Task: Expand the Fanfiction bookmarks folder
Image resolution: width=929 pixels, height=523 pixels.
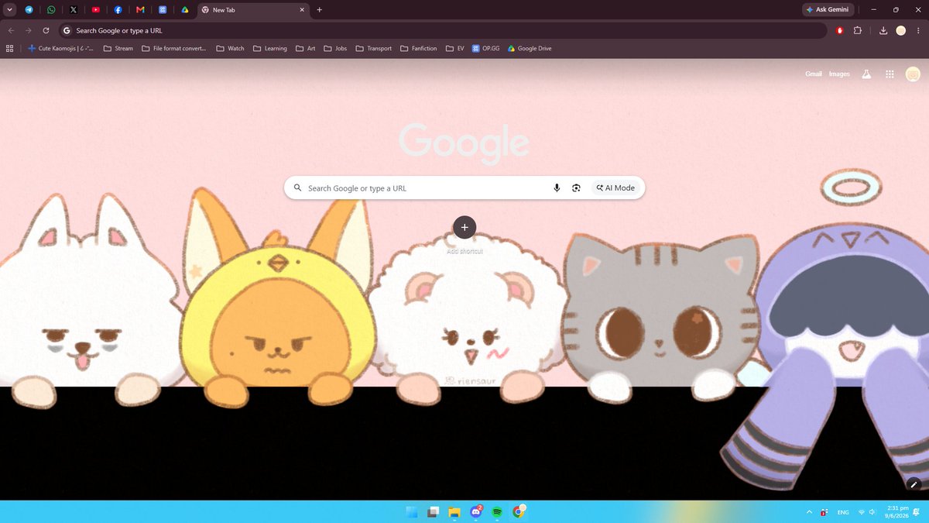Action: click(x=419, y=48)
